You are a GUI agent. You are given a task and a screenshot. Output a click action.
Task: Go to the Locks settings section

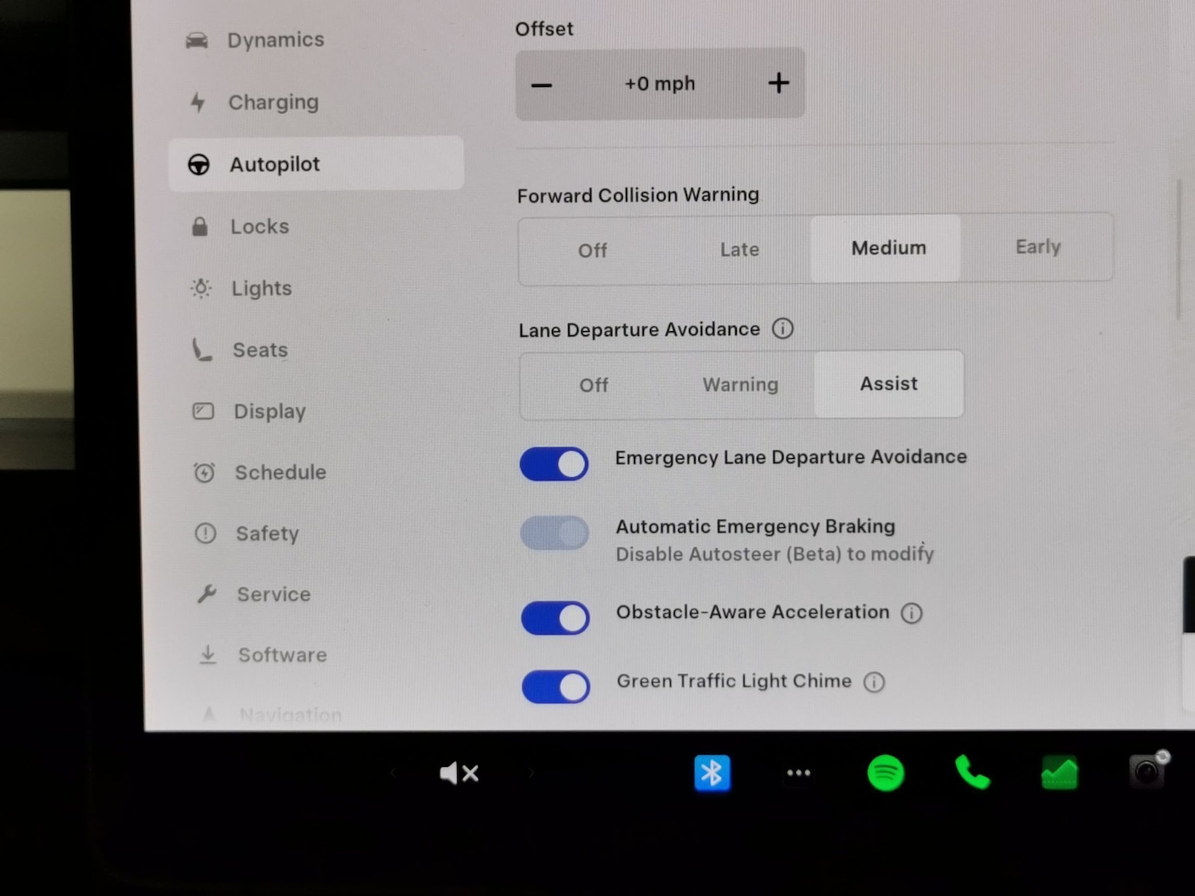click(259, 227)
